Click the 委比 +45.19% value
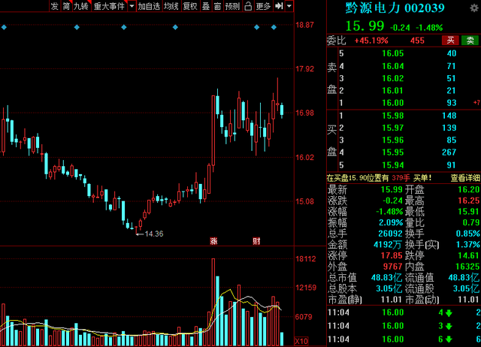Screen dimensions: 481x347 pos(371,41)
